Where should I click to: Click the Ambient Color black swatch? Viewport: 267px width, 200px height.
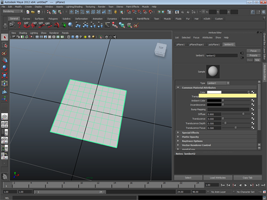pyautogui.click(x=214, y=100)
